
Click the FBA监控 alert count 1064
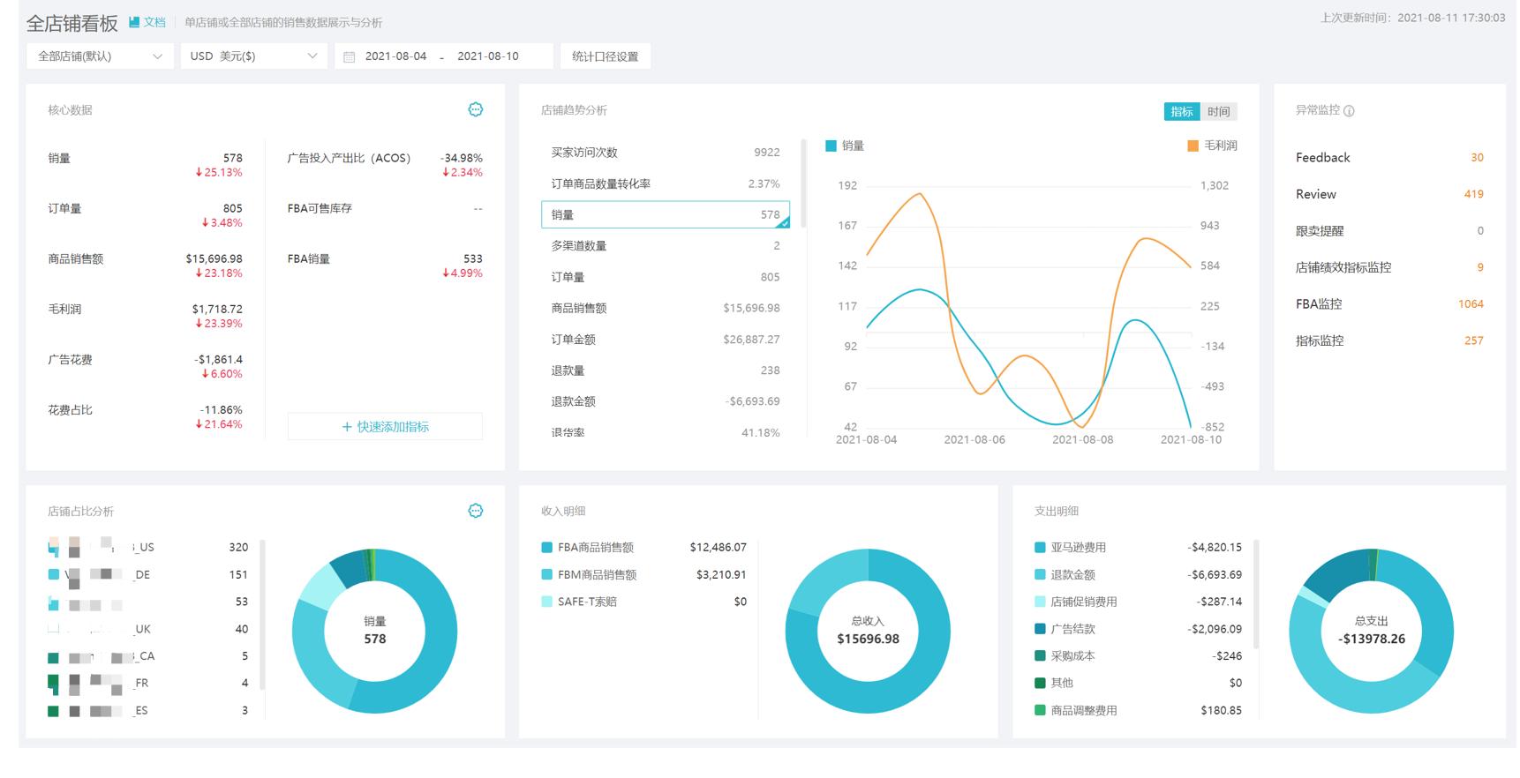pyautogui.click(x=1470, y=304)
